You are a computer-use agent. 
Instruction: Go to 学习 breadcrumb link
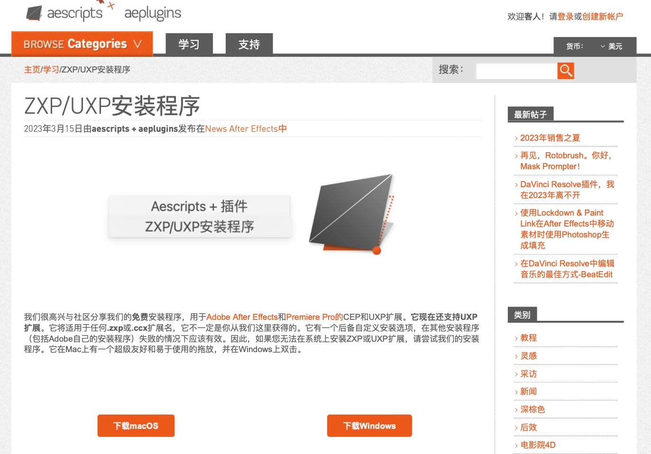[51, 70]
